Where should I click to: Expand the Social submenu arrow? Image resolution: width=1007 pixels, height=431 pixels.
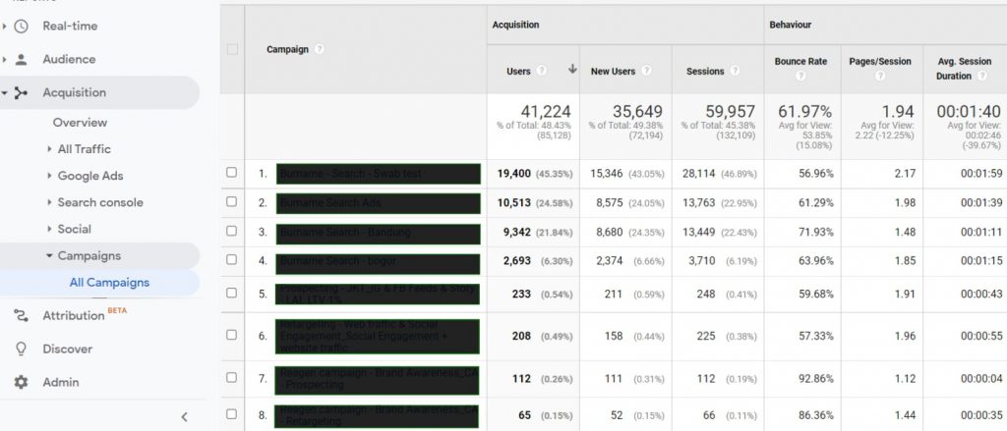[x=49, y=229]
